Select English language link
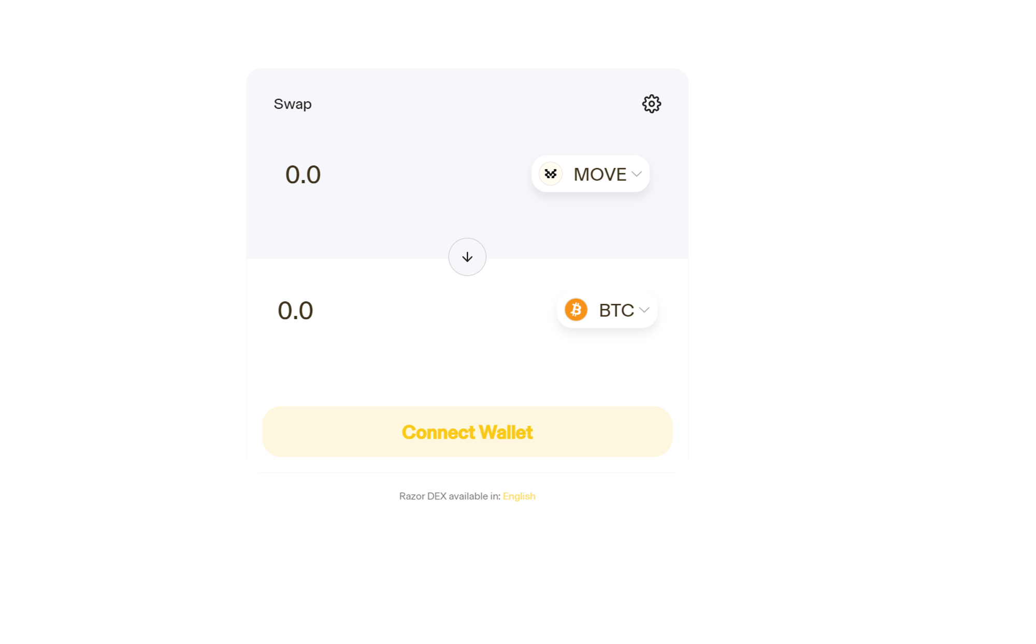Image resolution: width=1036 pixels, height=644 pixels. pos(519,496)
